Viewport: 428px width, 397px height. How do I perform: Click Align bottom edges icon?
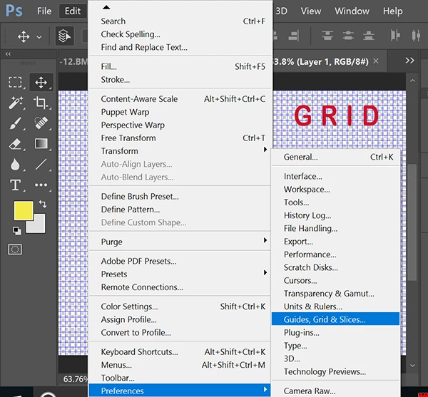(x=369, y=36)
